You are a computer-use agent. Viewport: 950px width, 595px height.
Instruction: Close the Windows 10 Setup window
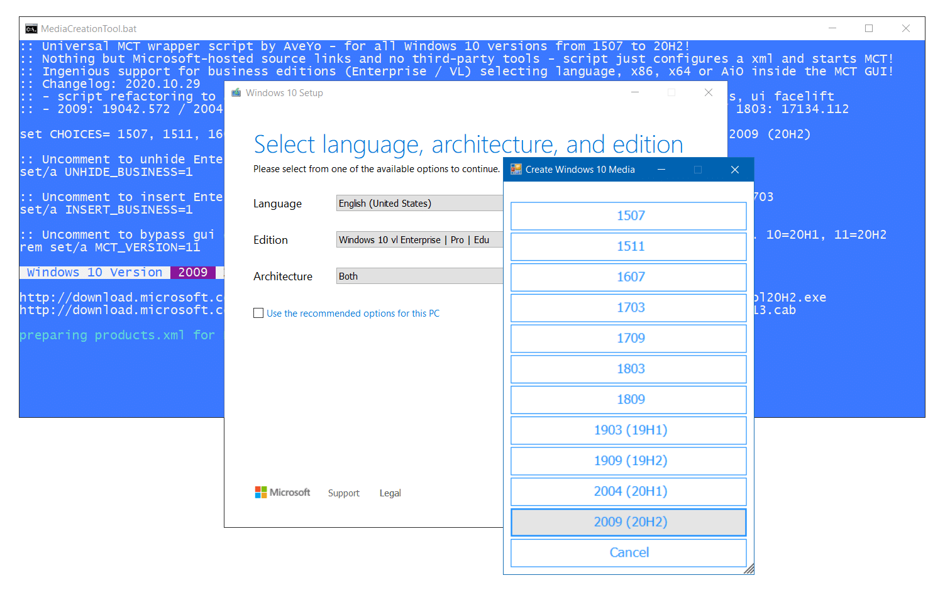coord(709,92)
